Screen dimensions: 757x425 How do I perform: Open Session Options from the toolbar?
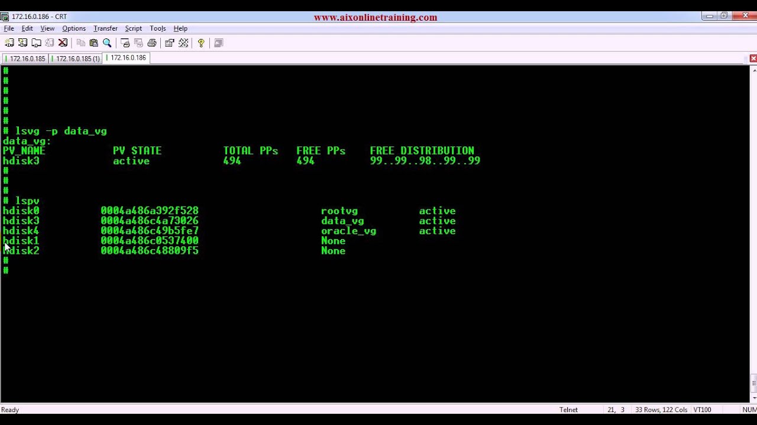pyautogui.click(x=170, y=43)
